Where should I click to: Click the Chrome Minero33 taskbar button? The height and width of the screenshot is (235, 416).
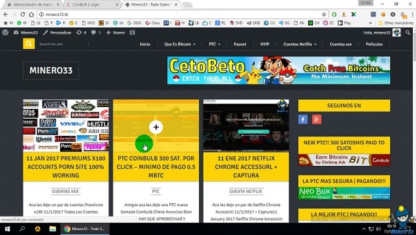click(x=85, y=228)
